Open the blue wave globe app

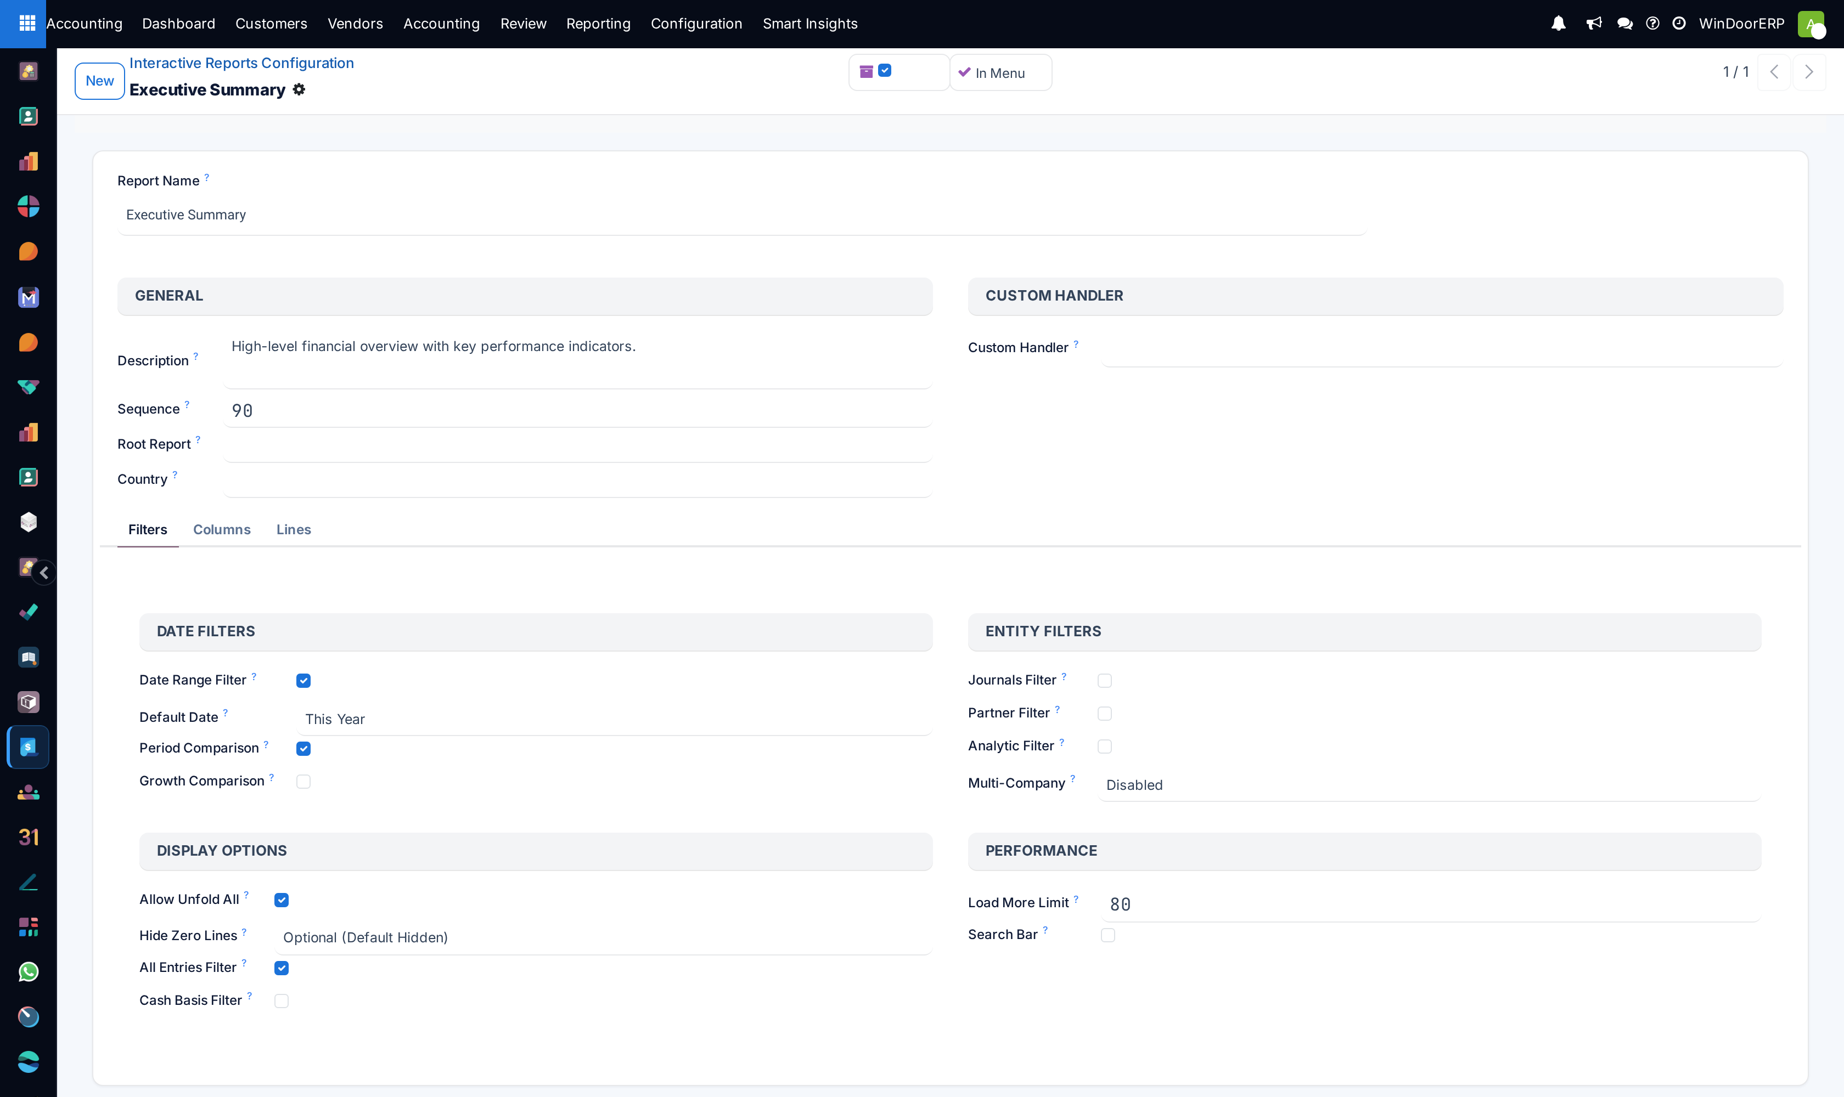pos(28,1062)
